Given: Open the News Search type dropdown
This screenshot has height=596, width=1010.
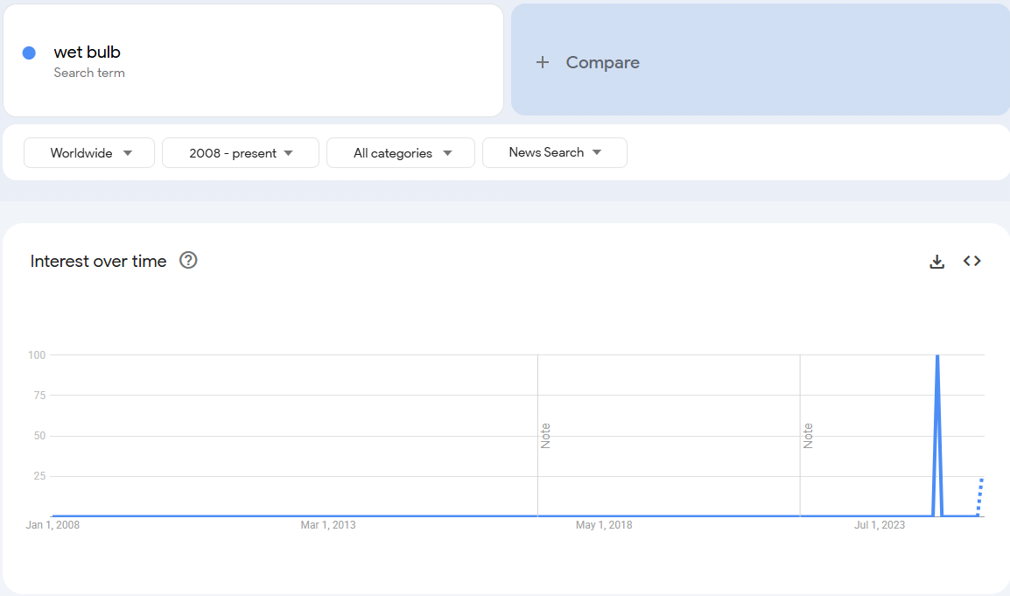Looking at the screenshot, I should click(x=555, y=152).
